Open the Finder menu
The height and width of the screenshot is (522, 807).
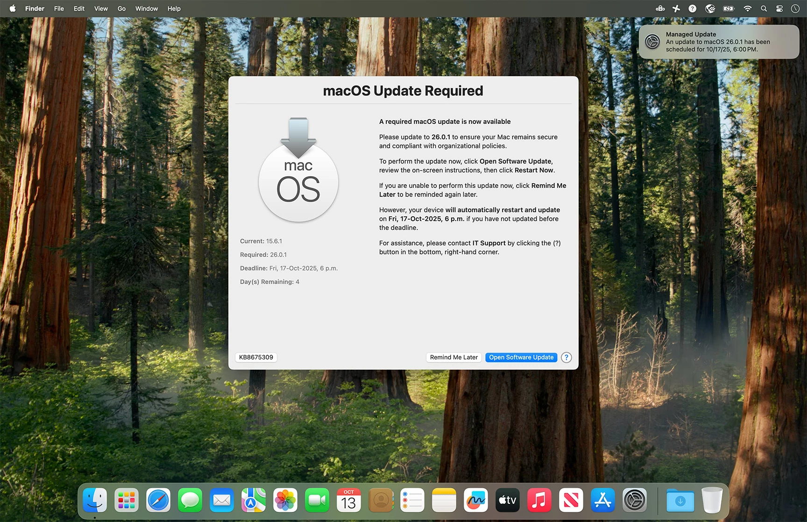pyautogui.click(x=35, y=8)
